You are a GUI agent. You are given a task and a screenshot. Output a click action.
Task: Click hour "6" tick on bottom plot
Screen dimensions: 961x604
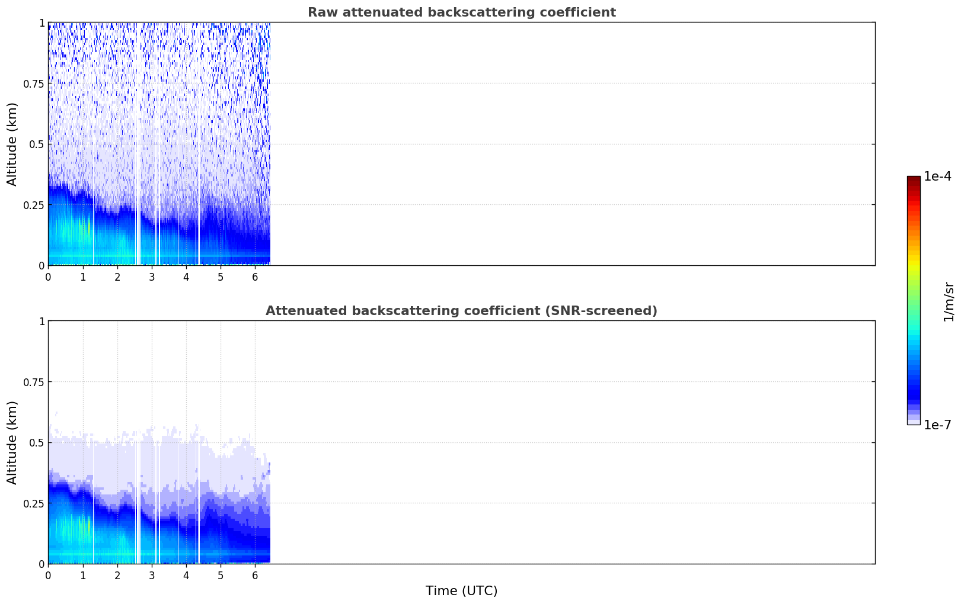coord(255,576)
